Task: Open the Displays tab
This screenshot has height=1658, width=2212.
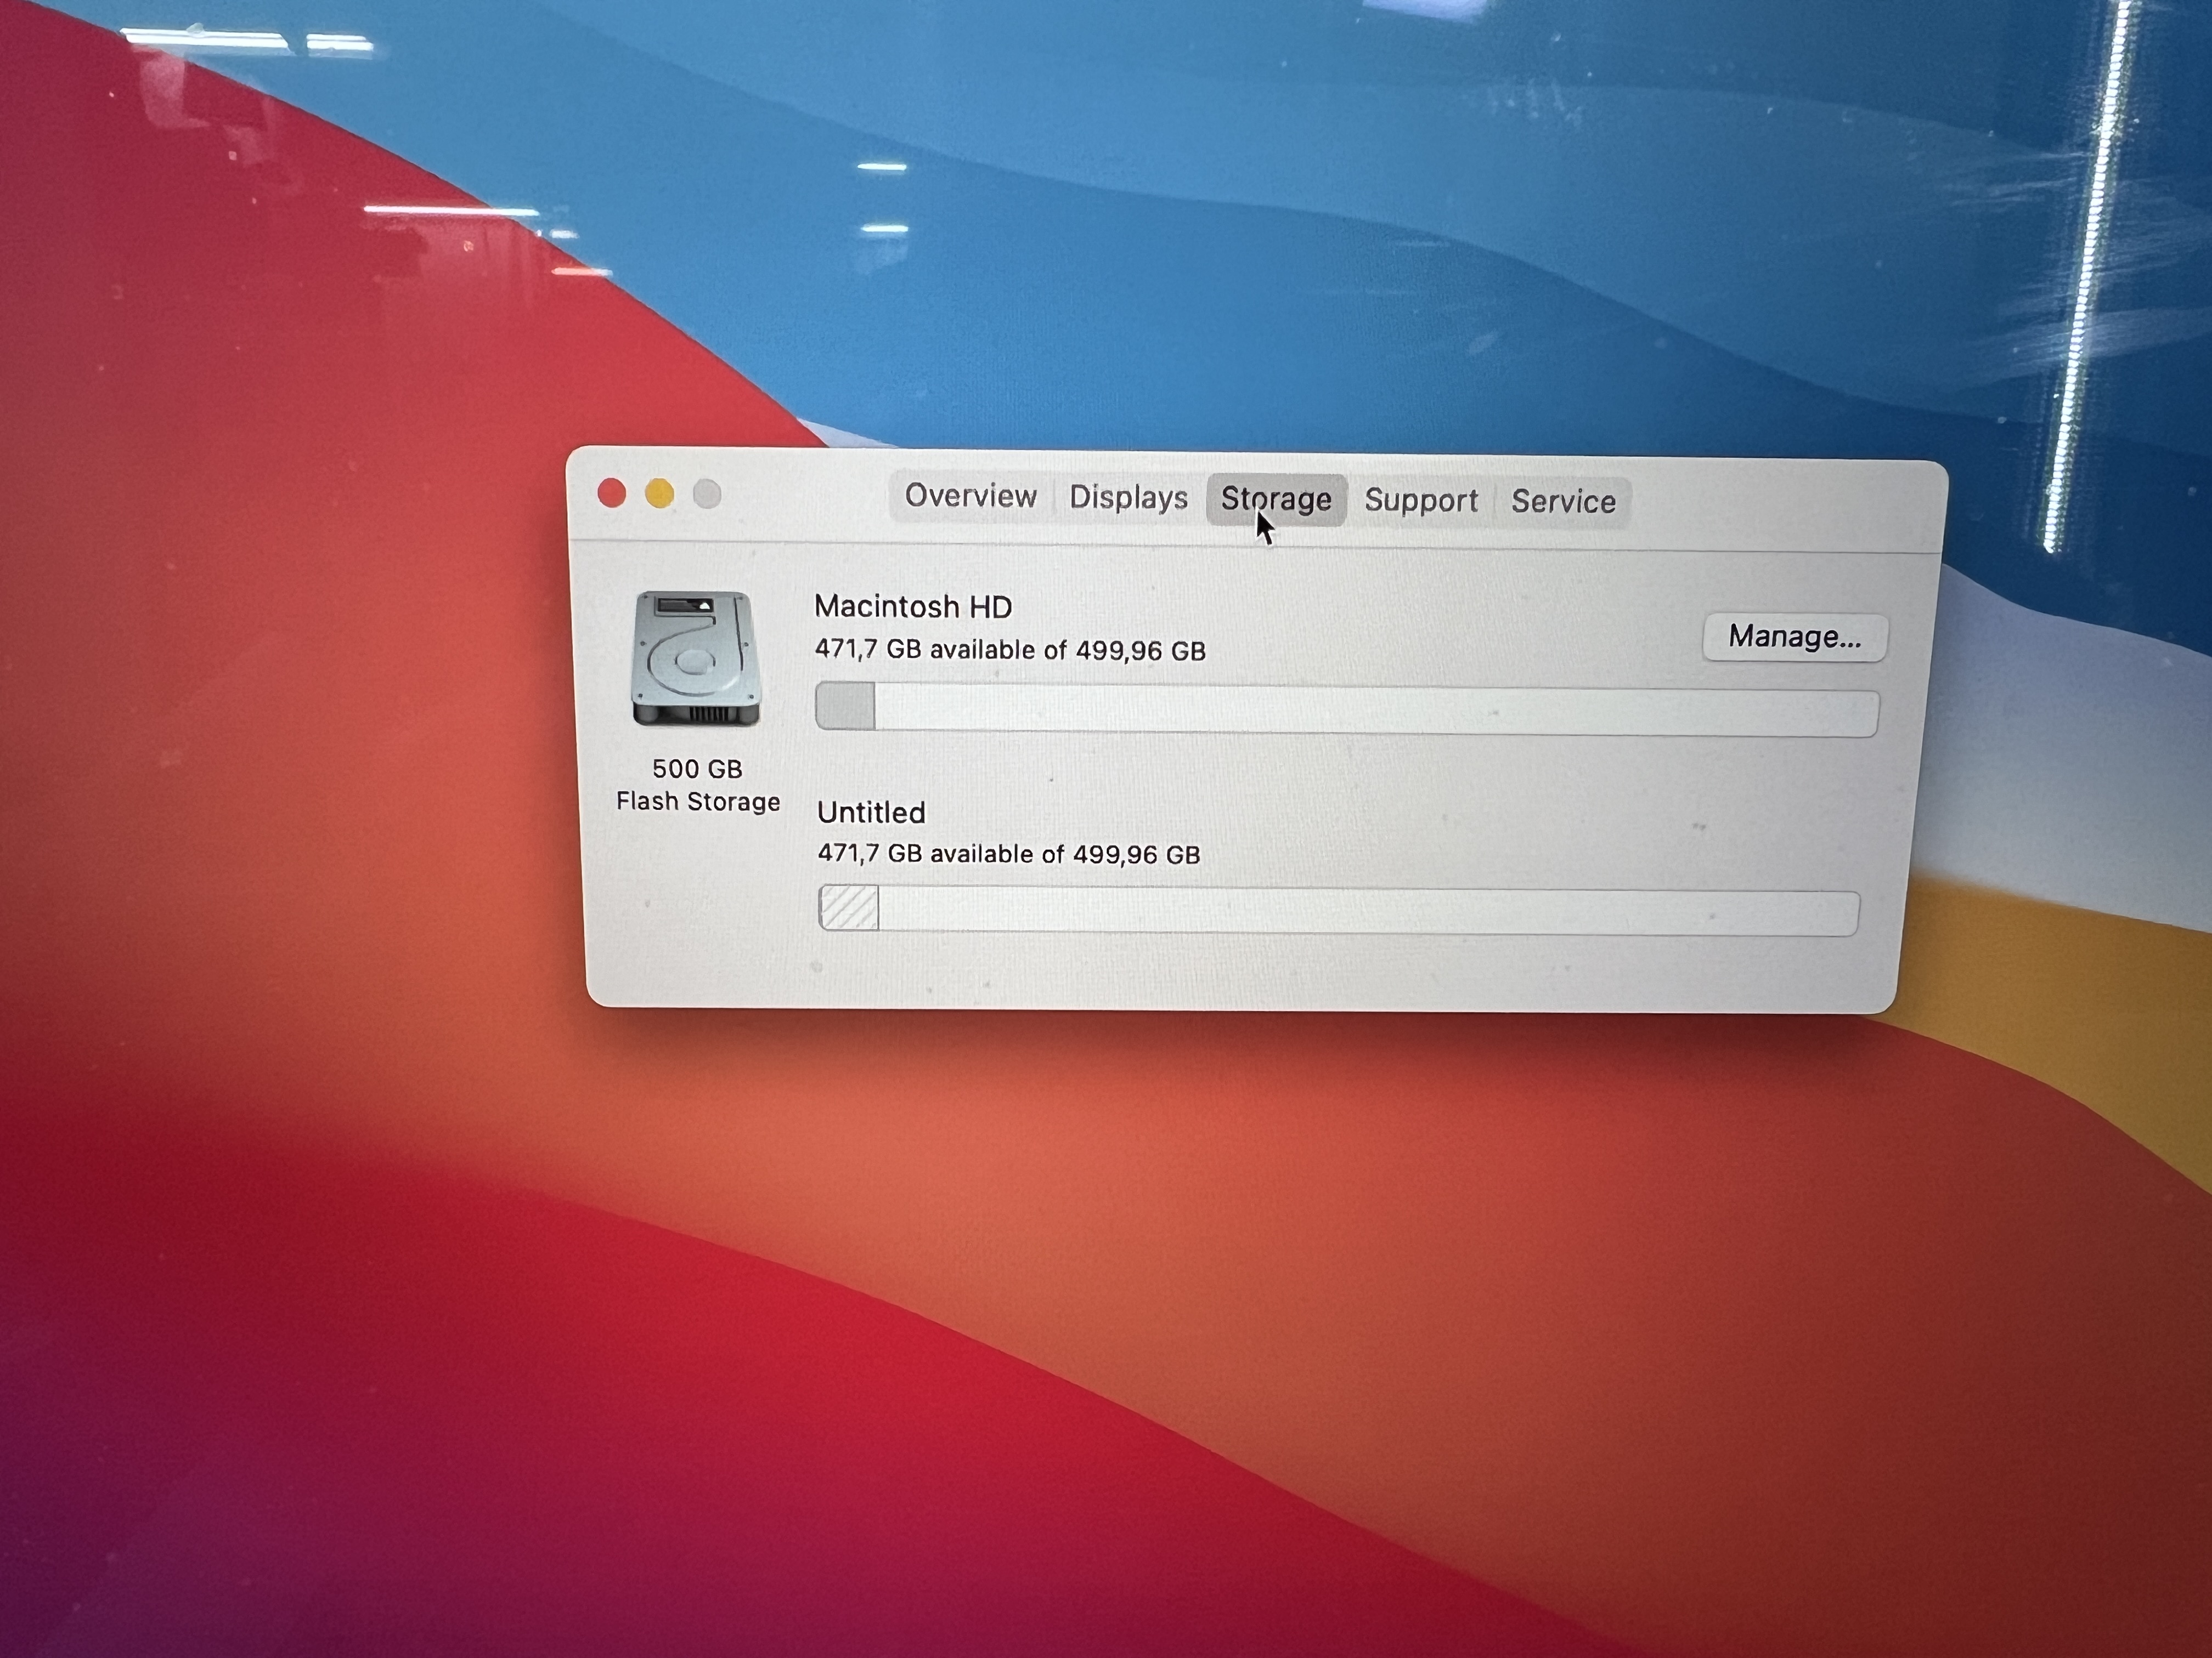Action: (x=1128, y=497)
